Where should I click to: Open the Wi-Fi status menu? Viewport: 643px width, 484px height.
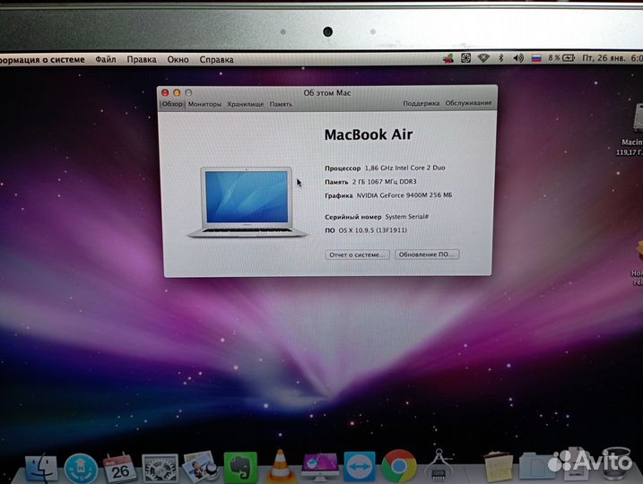pyautogui.click(x=484, y=58)
